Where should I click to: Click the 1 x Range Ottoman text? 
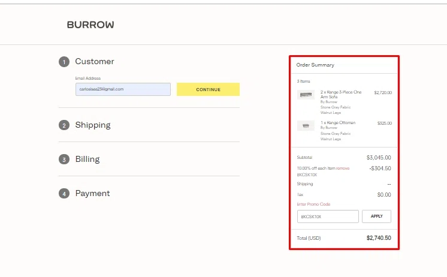click(x=338, y=123)
